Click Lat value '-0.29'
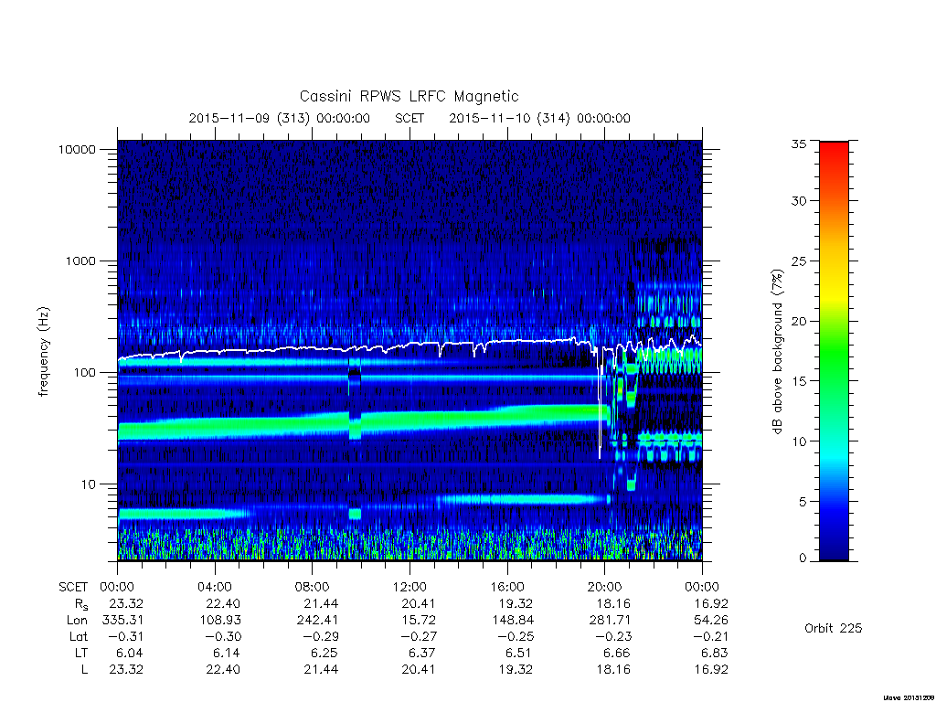This screenshot has width=936, height=702. click(x=319, y=637)
